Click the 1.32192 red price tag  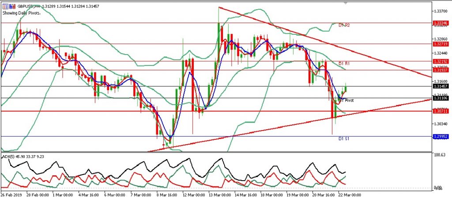point(441,62)
